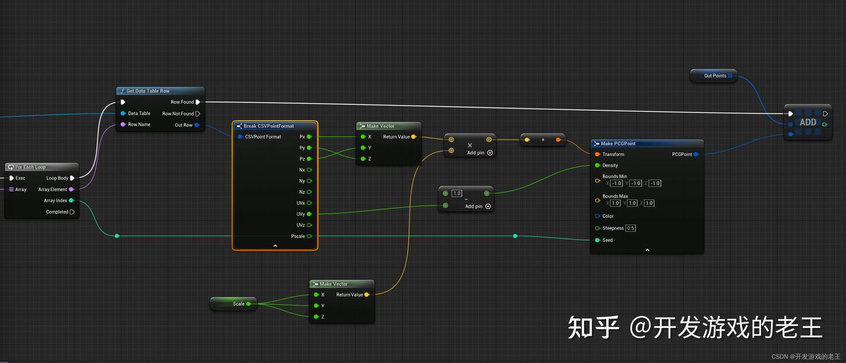Click the 1.0 field on the subtract node
Image resolution: width=846 pixels, height=363 pixels.
(457, 193)
